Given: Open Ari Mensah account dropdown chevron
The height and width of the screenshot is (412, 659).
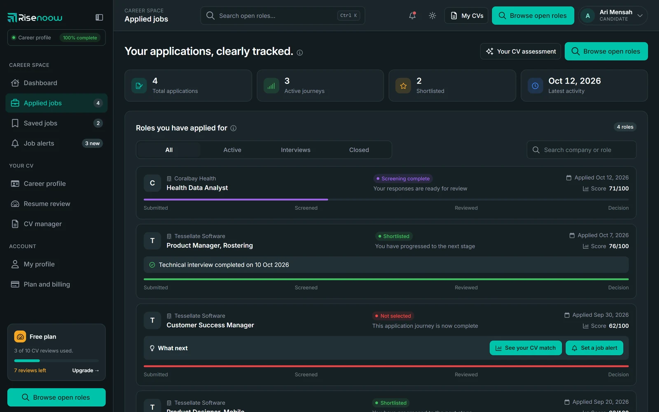Looking at the screenshot, I should 640,16.
